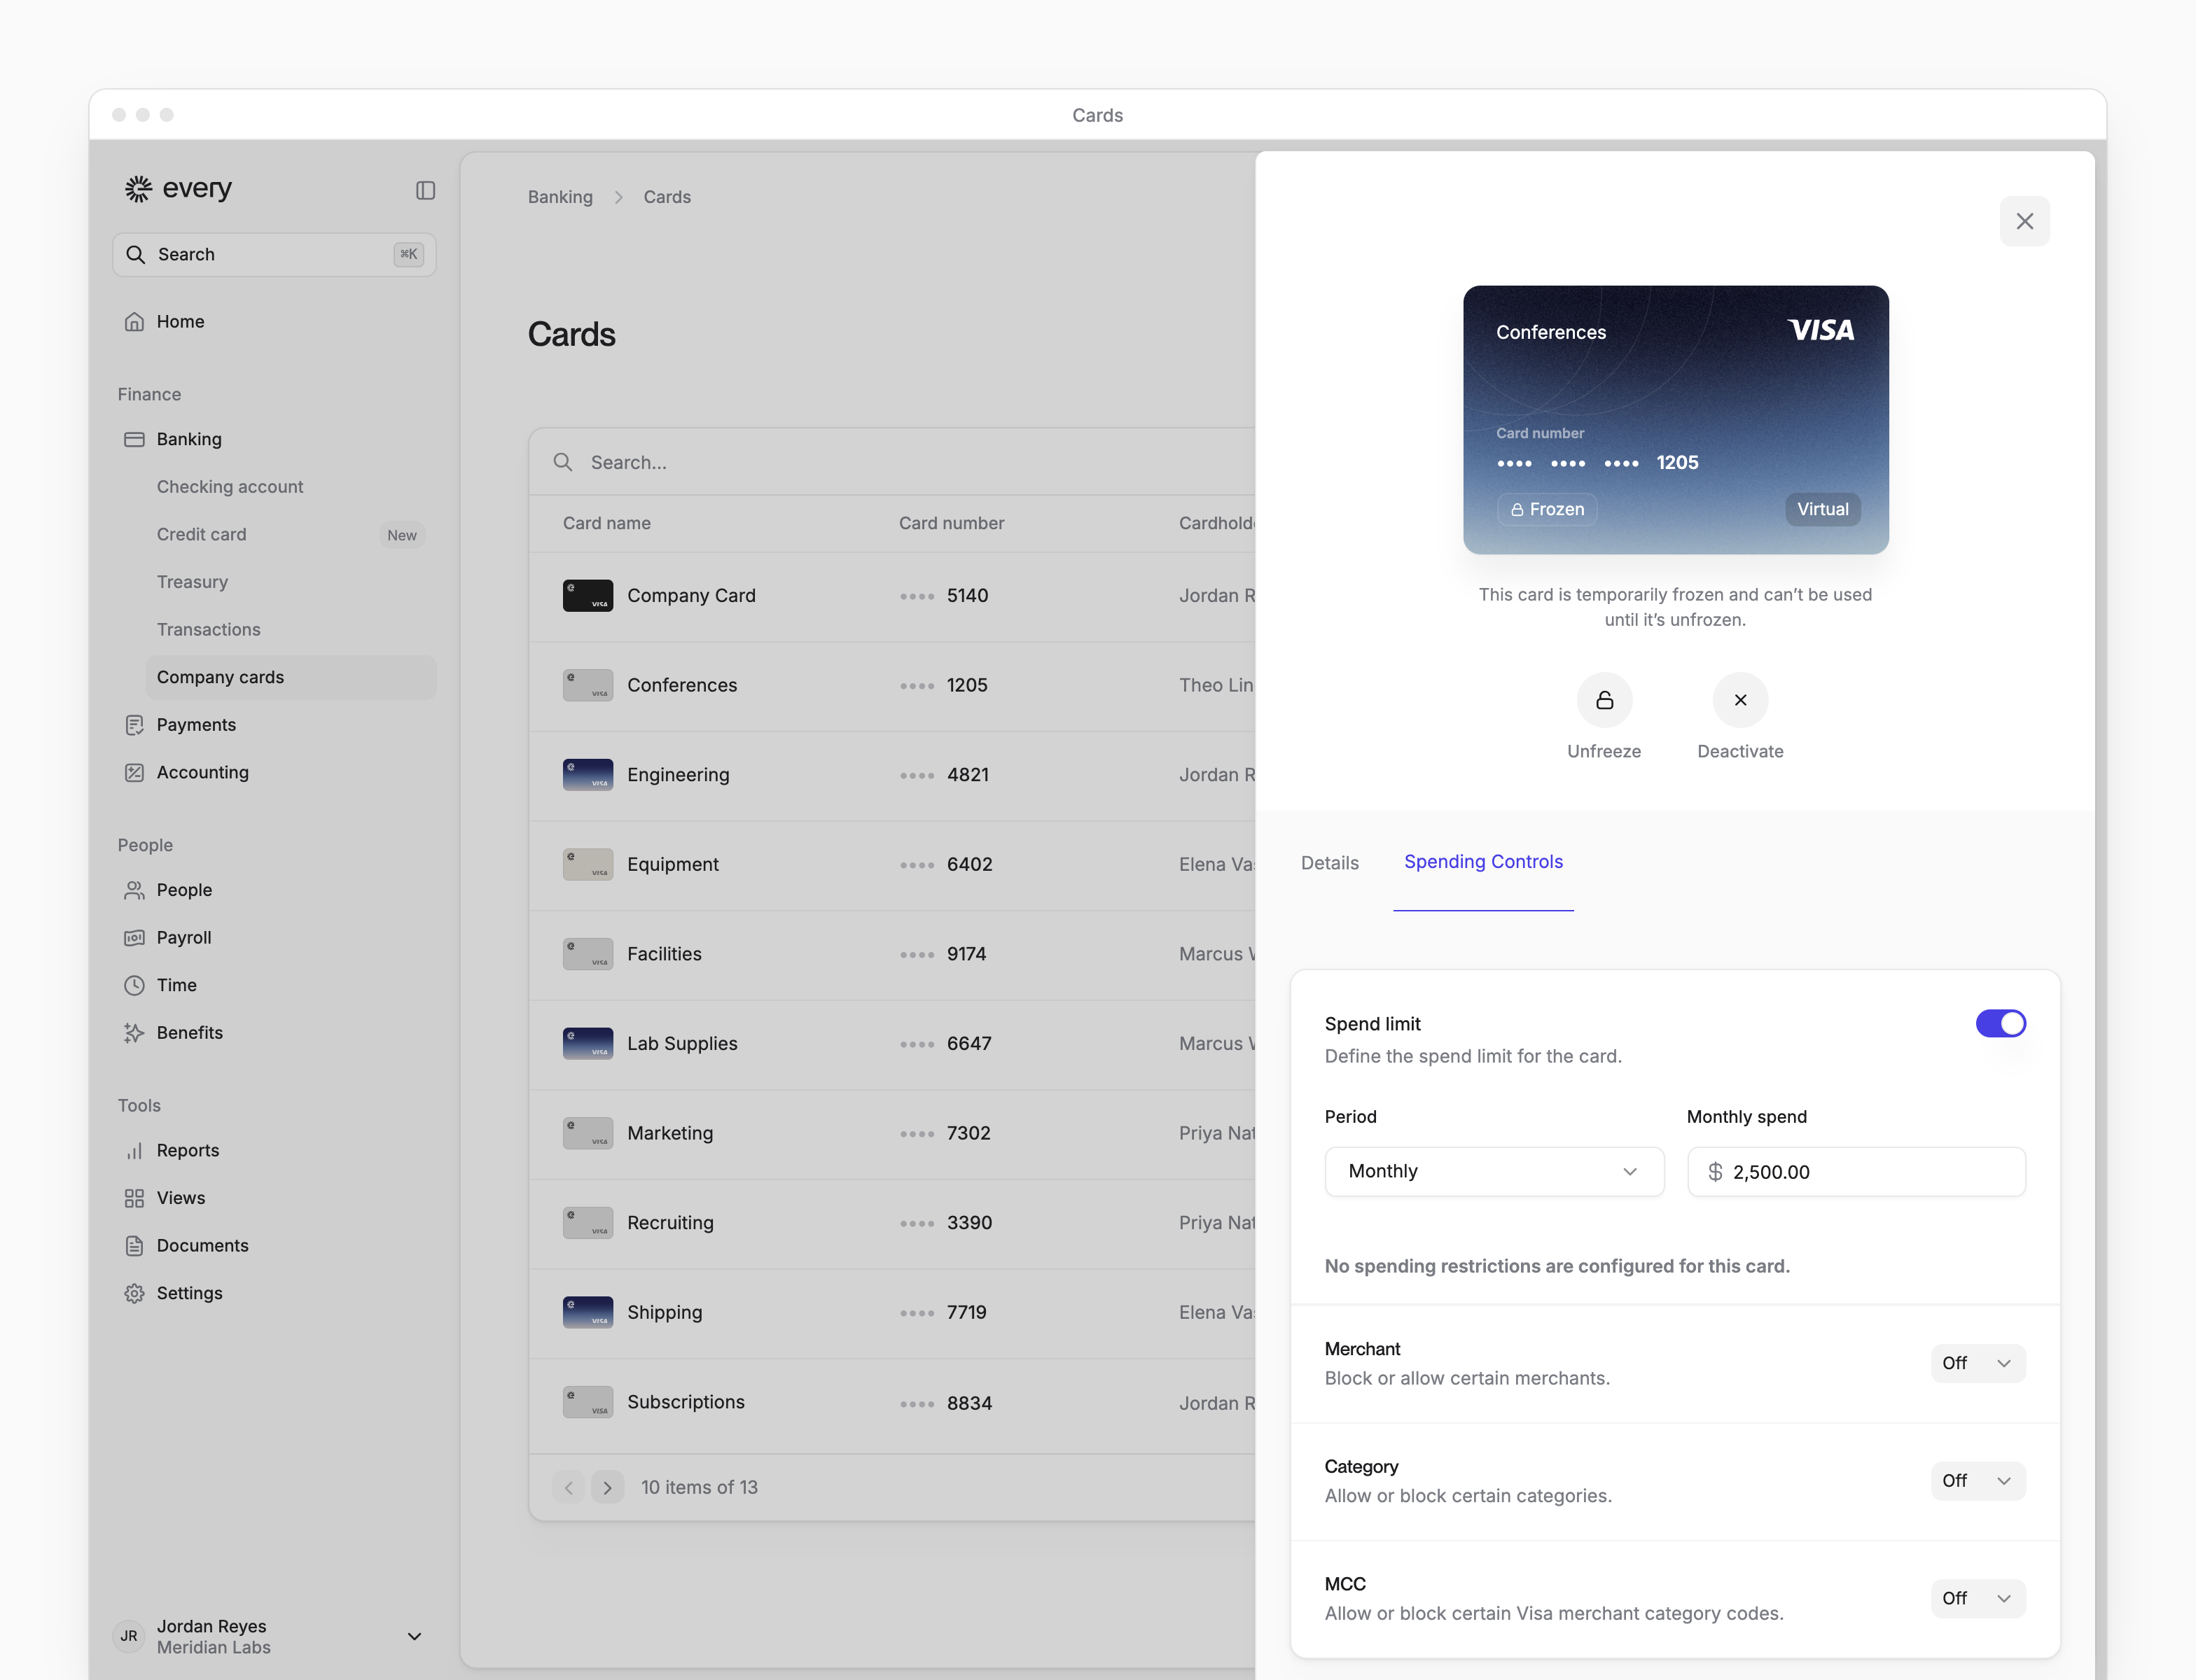
Task: Open the Period dropdown set to Monthly
Action: coord(1494,1171)
